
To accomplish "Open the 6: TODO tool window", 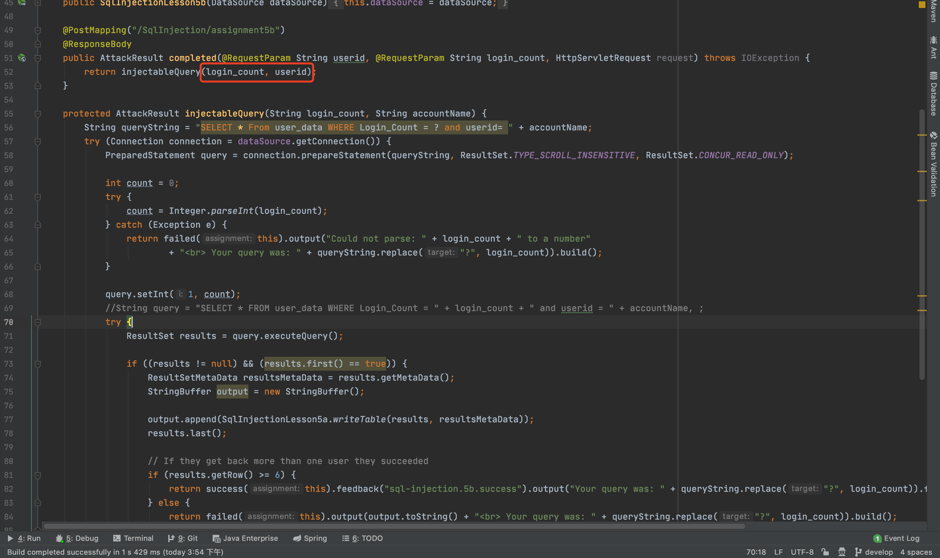I will click(362, 538).
